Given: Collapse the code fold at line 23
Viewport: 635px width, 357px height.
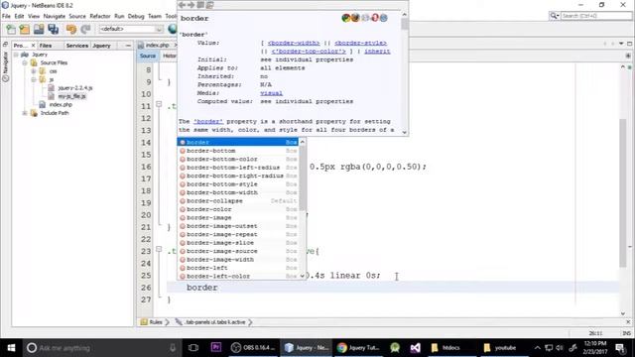Looking at the screenshot, I should tap(159, 249).
